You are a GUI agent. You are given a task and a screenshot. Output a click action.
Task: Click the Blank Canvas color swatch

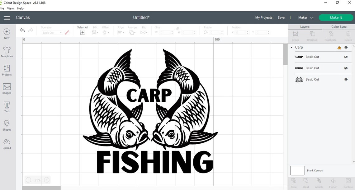tap(297, 170)
